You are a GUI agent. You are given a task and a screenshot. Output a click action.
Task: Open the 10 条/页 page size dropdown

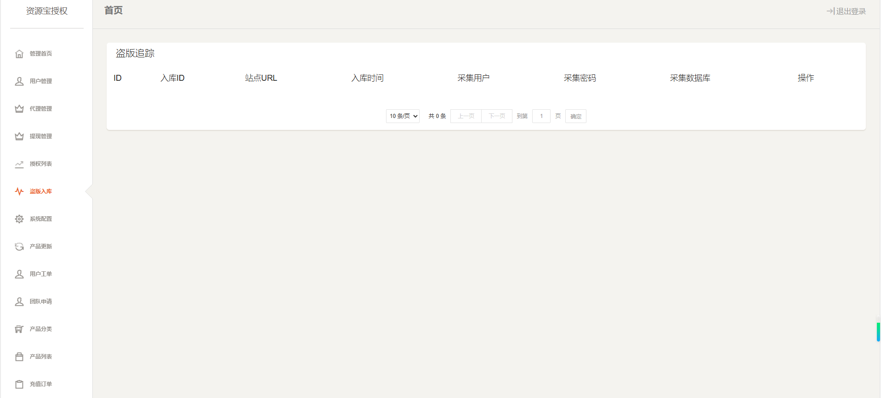point(403,116)
